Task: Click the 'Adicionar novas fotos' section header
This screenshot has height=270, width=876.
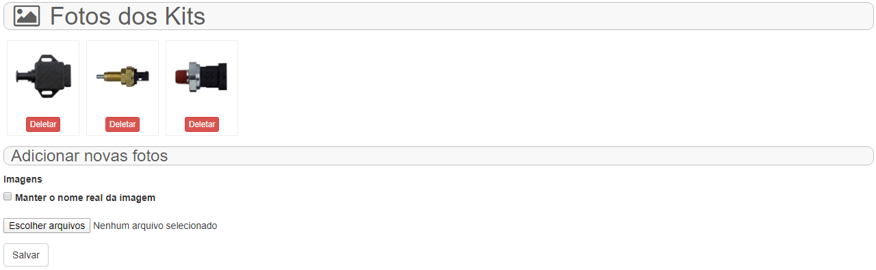Action: point(439,156)
